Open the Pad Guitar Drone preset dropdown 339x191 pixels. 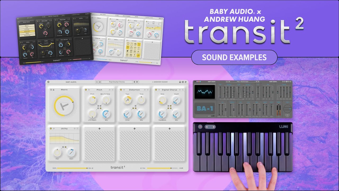(117, 82)
